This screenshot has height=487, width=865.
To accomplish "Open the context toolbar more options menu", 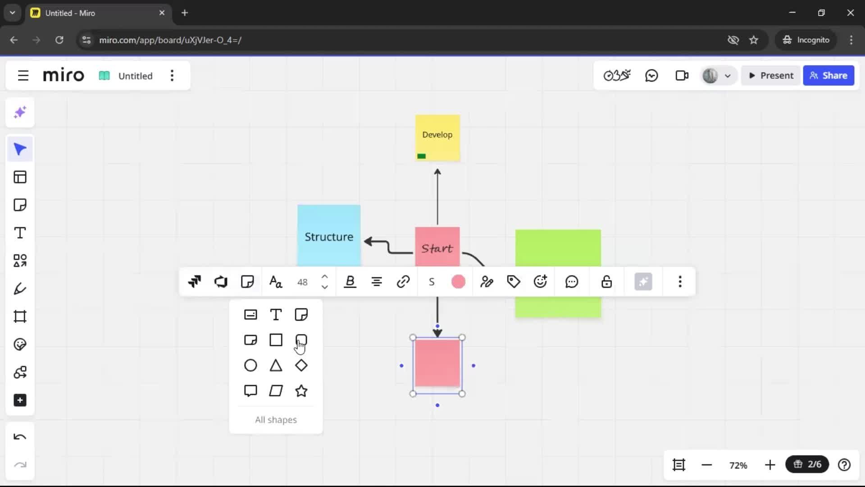I will (680, 282).
